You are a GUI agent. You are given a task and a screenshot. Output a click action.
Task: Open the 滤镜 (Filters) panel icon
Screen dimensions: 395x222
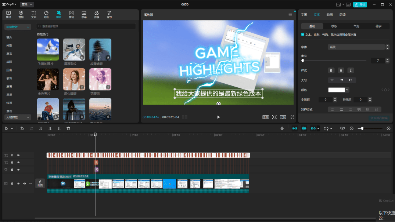96,14
